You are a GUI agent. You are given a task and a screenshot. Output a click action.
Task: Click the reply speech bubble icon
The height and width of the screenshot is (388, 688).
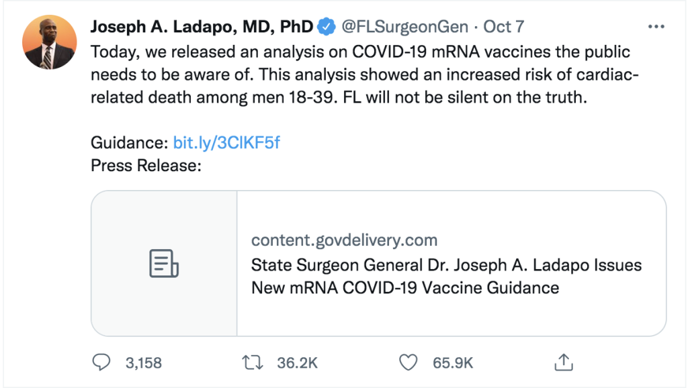click(101, 362)
